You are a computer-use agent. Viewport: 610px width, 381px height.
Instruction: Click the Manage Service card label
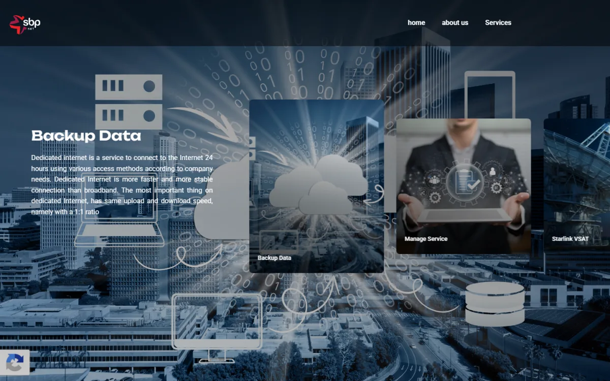click(x=426, y=239)
